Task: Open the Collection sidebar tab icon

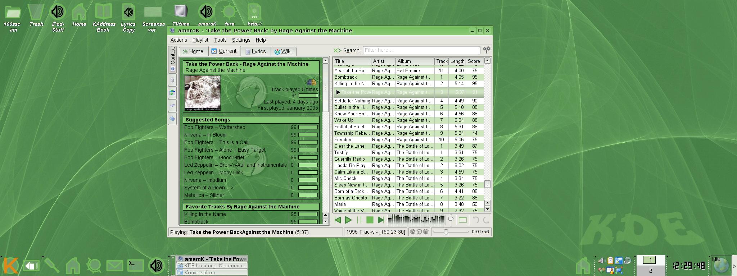Action: (172, 80)
